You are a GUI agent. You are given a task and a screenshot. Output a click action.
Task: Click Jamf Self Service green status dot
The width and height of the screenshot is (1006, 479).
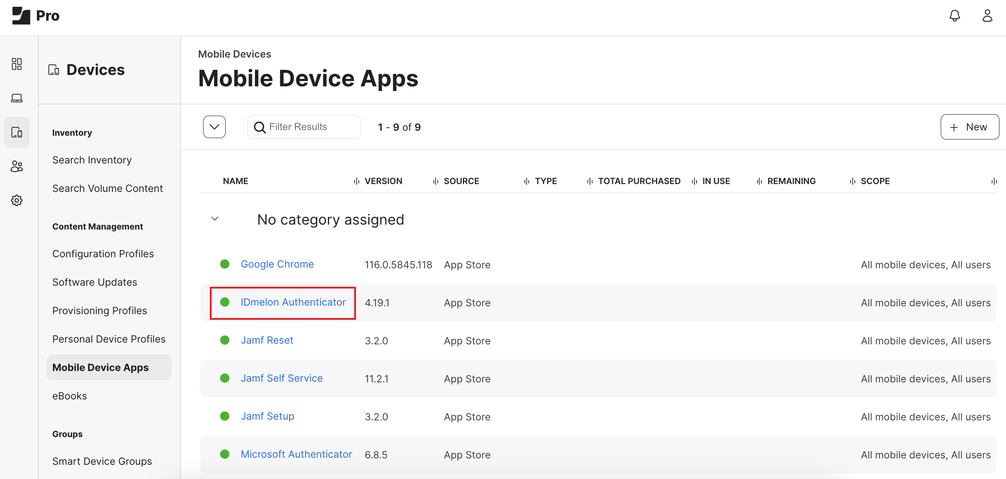[x=224, y=378]
